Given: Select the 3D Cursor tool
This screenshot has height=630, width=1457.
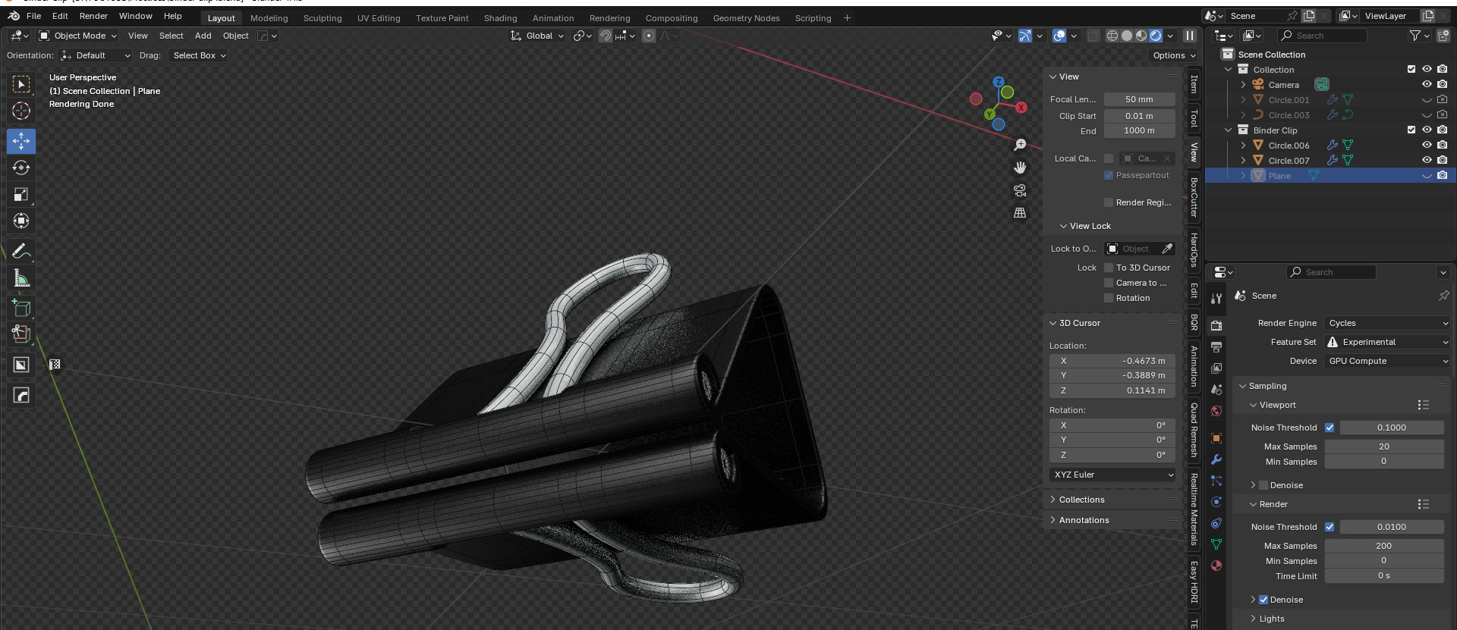Looking at the screenshot, I should (21, 111).
